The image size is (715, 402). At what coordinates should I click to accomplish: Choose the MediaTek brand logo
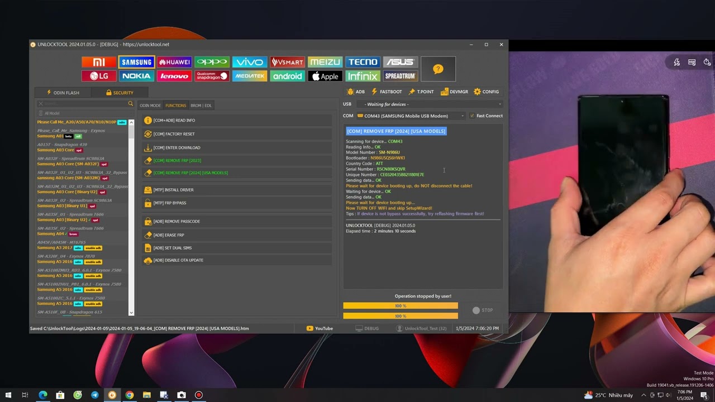tap(250, 76)
